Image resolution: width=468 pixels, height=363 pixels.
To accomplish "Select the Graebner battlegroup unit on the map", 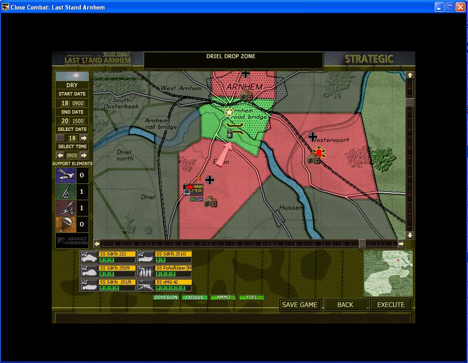I will [193, 189].
